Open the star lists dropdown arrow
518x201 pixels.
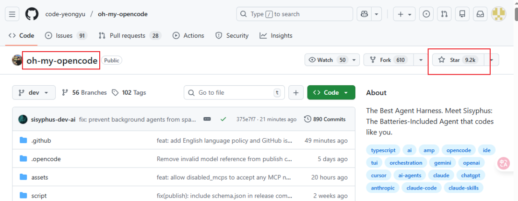(x=492, y=60)
